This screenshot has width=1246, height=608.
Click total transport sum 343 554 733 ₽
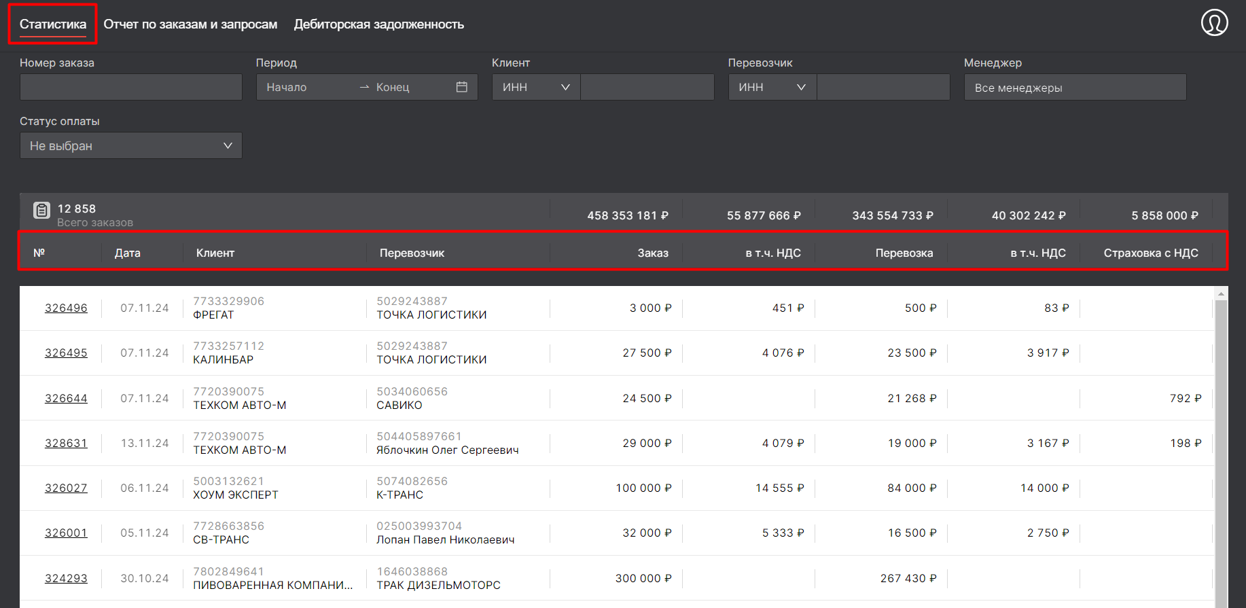(893, 215)
